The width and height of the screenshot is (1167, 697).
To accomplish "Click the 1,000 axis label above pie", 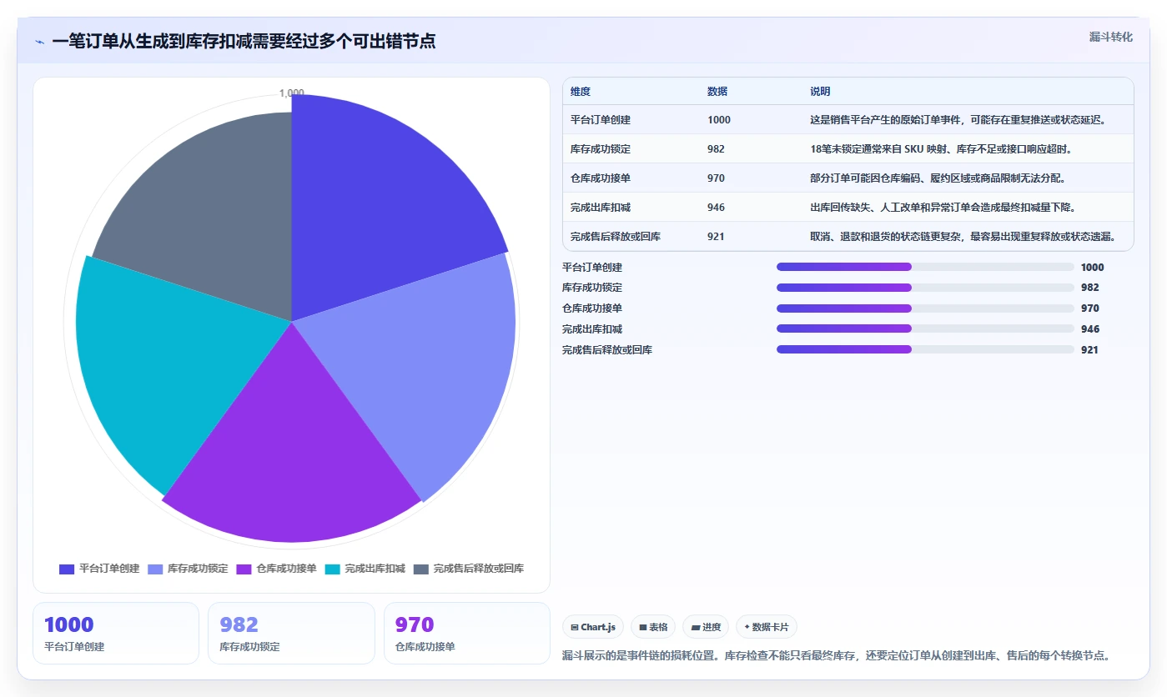I will point(291,93).
